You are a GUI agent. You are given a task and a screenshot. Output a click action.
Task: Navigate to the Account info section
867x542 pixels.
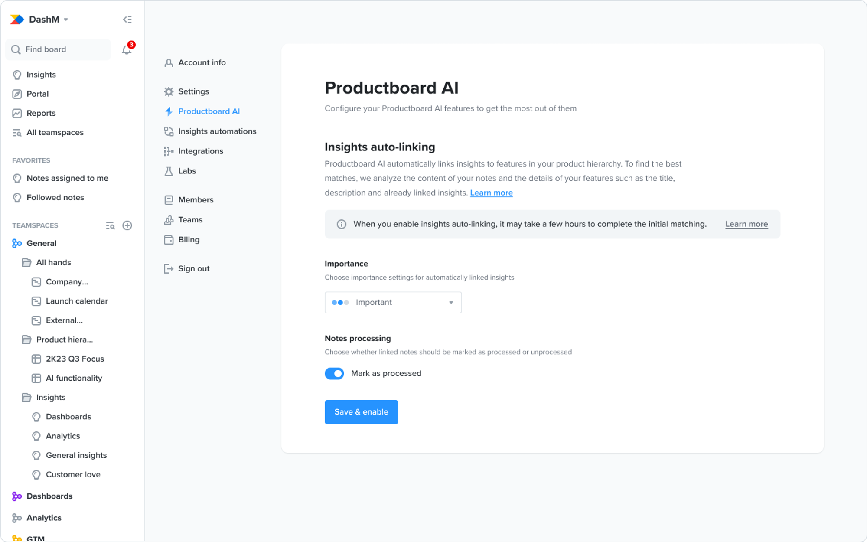tap(202, 62)
